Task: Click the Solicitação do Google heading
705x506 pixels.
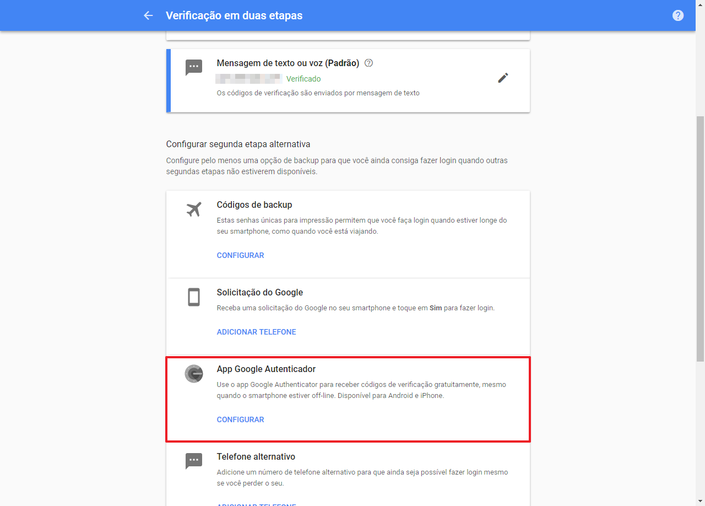Action: pos(260,292)
